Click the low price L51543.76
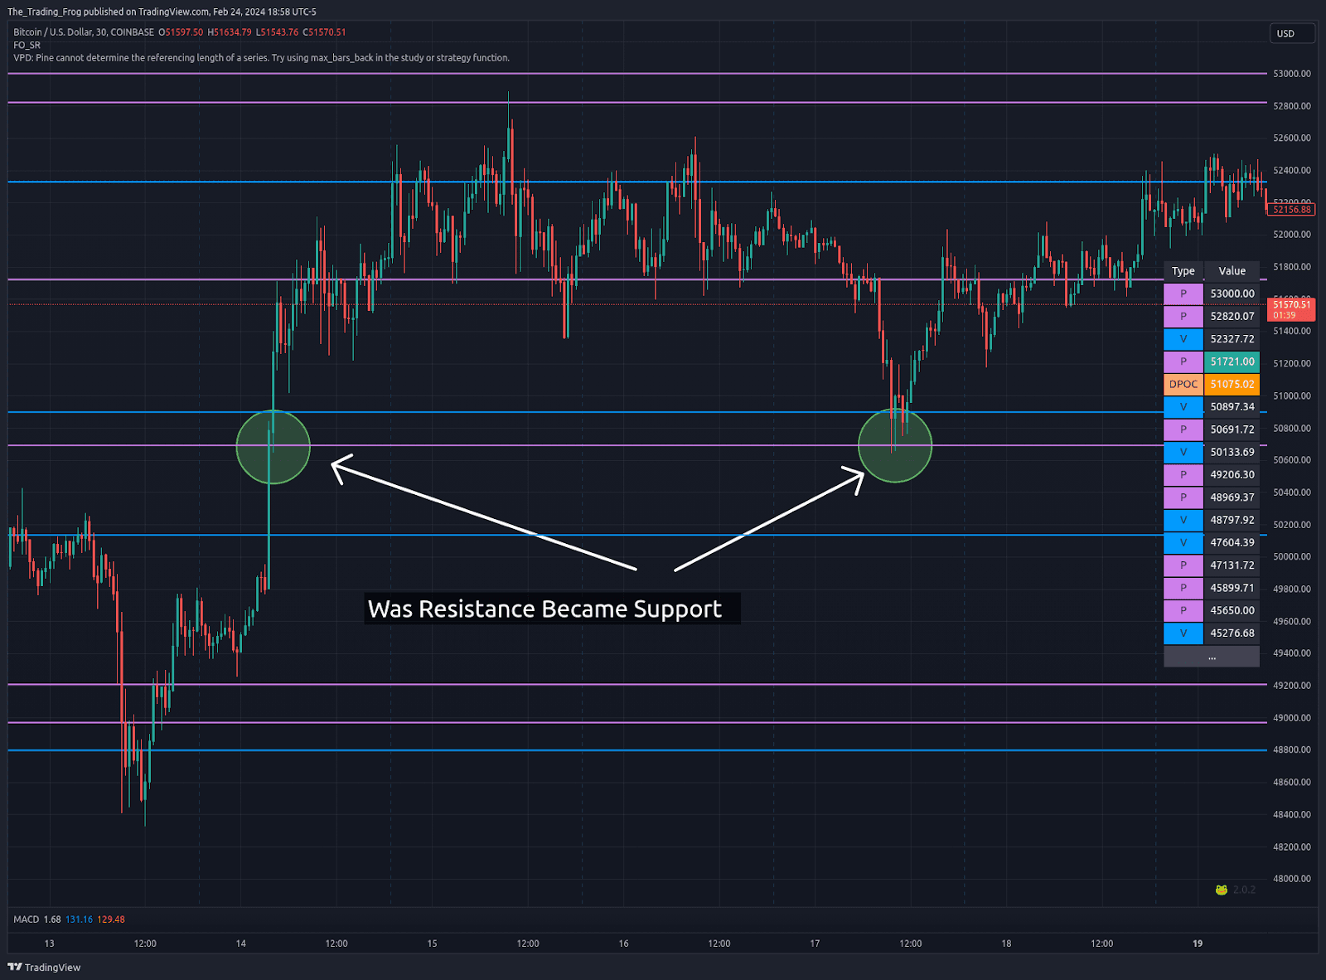 pyautogui.click(x=277, y=32)
